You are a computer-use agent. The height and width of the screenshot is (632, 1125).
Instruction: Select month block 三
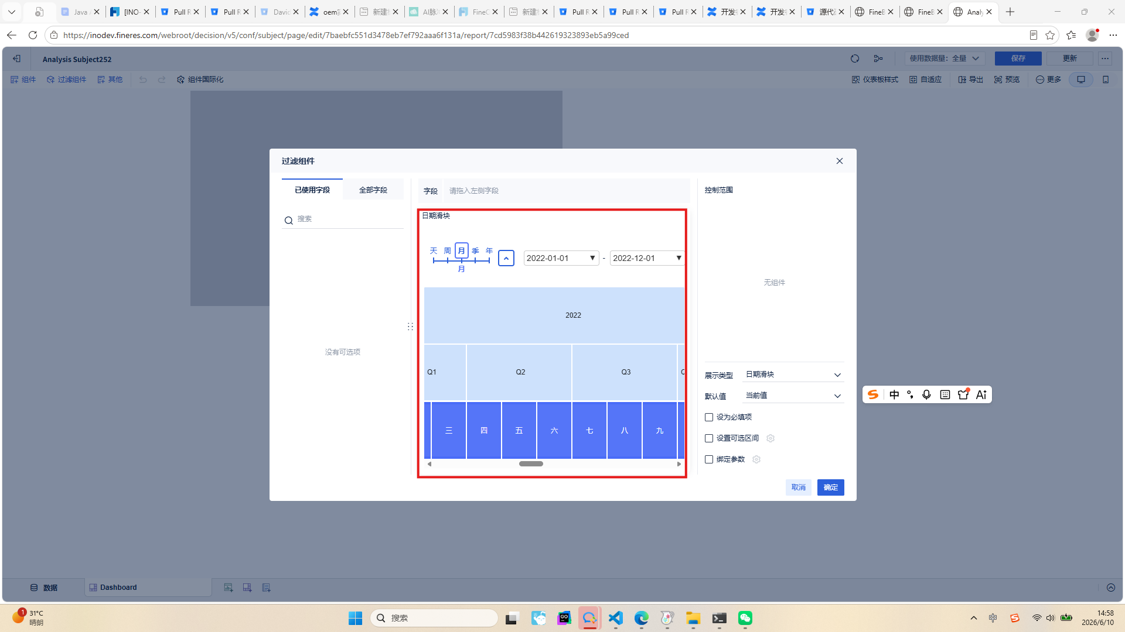coord(449,430)
